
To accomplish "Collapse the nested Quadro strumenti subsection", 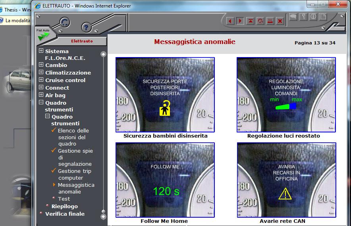I will click(x=47, y=116).
